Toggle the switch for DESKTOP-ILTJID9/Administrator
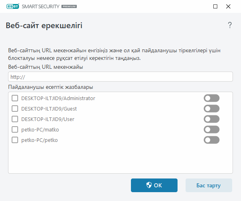241x201 pixels. (x=212, y=98)
